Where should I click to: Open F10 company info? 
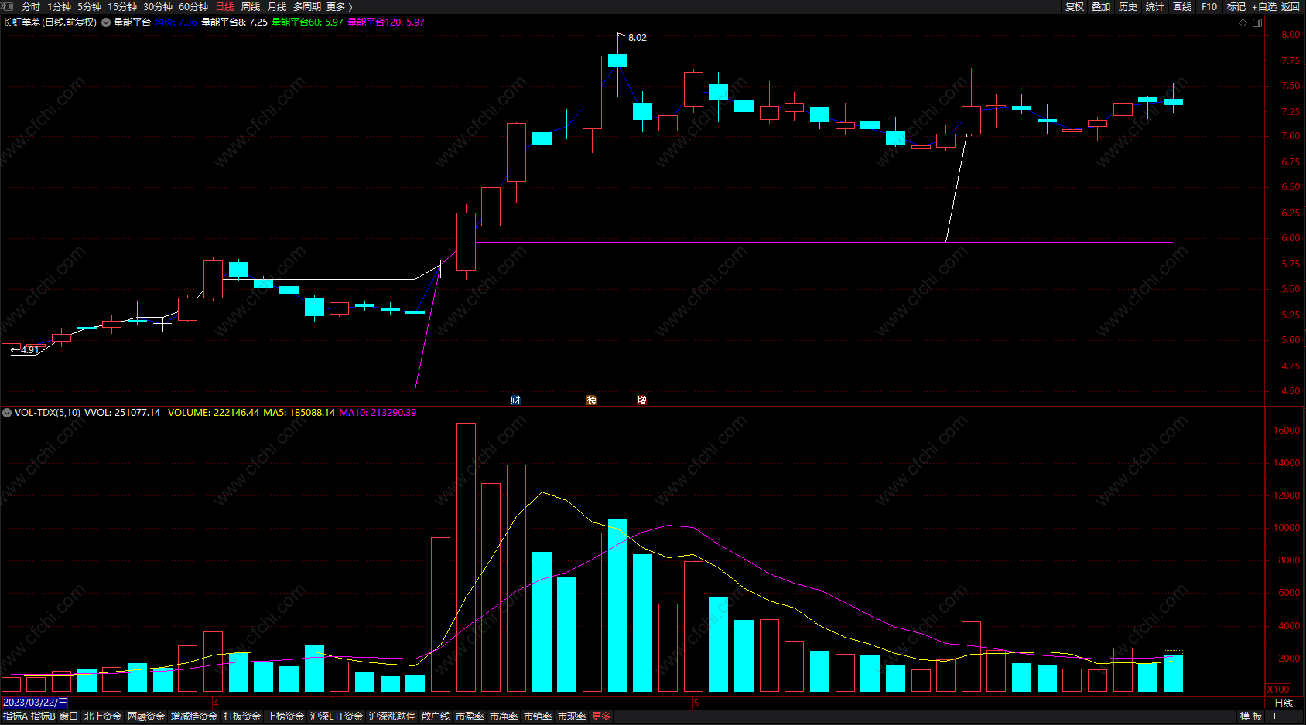coord(1209,7)
